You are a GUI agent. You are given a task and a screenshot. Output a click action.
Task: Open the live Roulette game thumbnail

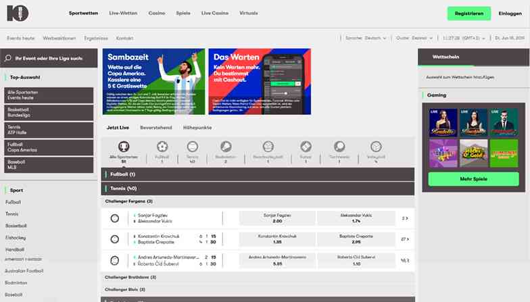443,123
